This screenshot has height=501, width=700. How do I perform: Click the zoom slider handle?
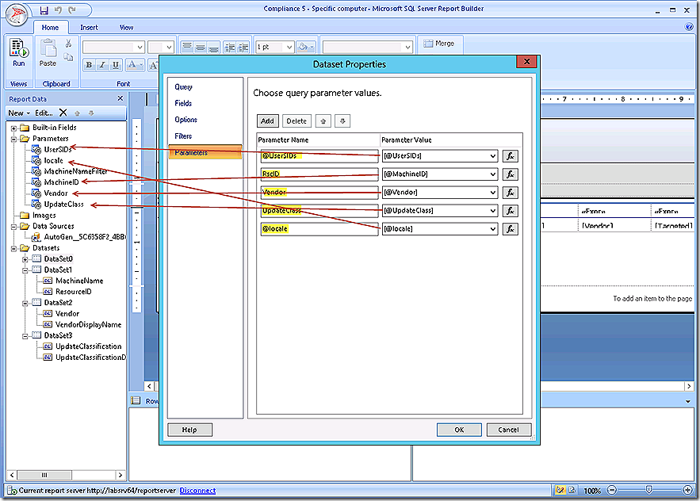648,490
